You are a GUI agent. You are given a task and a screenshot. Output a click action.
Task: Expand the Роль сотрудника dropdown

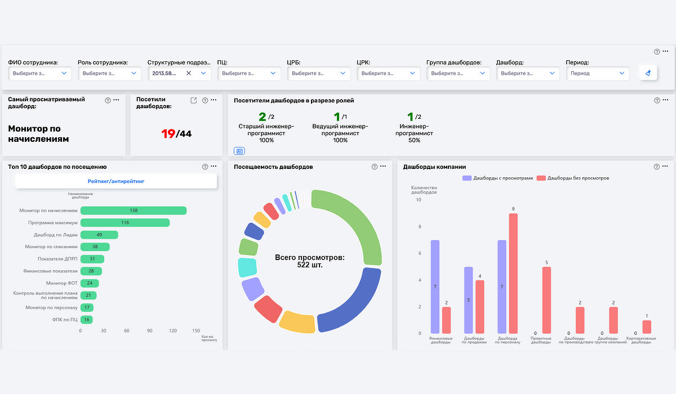(110, 73)
